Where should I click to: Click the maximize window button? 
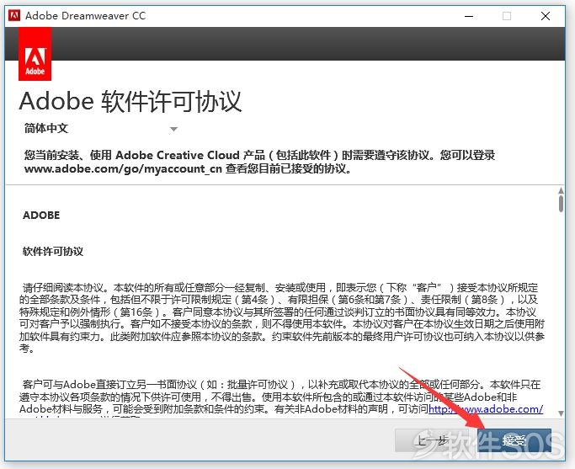pos(507,16)
